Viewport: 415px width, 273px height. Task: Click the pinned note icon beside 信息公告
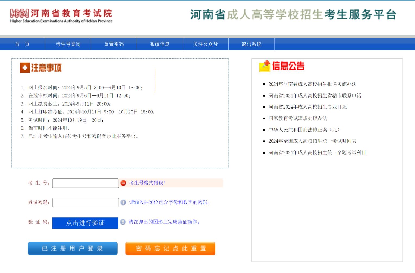point(265,66)
